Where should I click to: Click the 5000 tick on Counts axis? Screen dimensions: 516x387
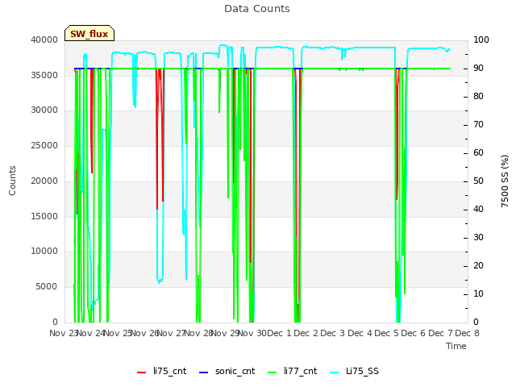click(47, 287)
